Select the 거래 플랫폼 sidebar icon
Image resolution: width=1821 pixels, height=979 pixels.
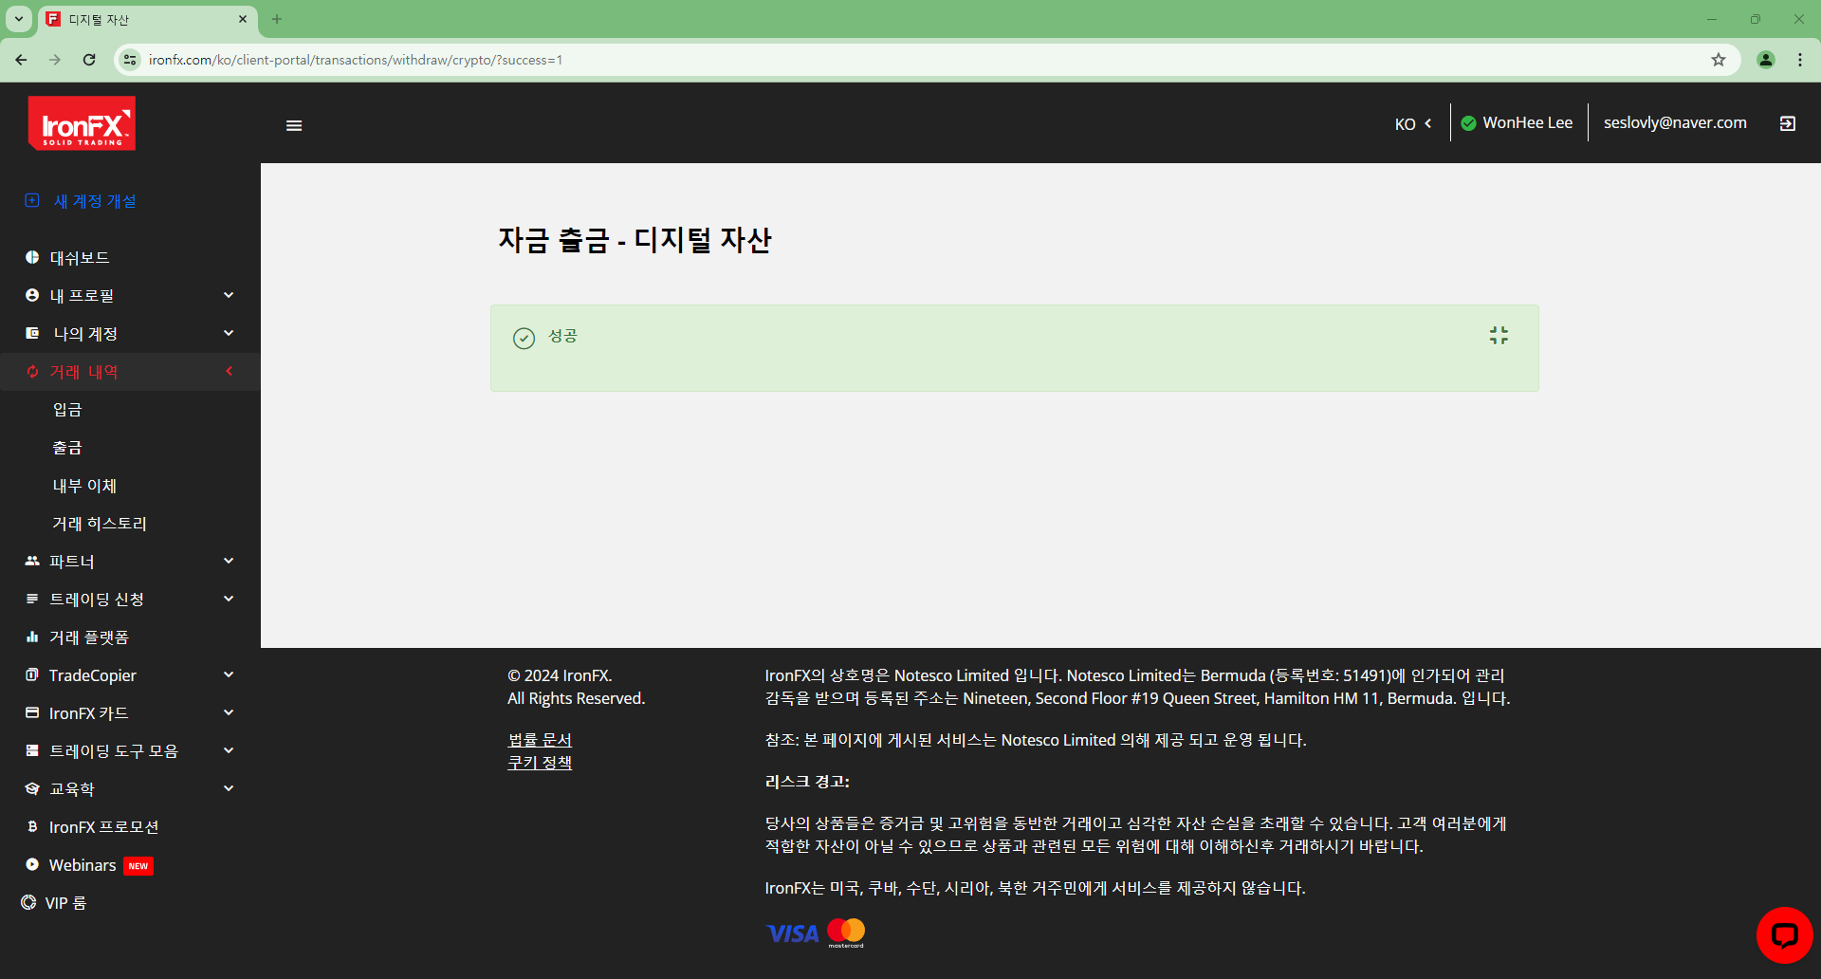click(31, 637)
